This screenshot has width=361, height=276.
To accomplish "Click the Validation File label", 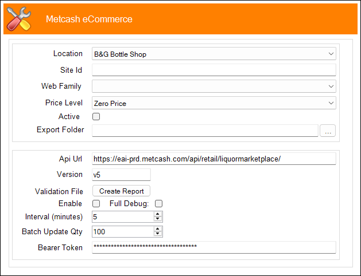I will coord(59,191).
